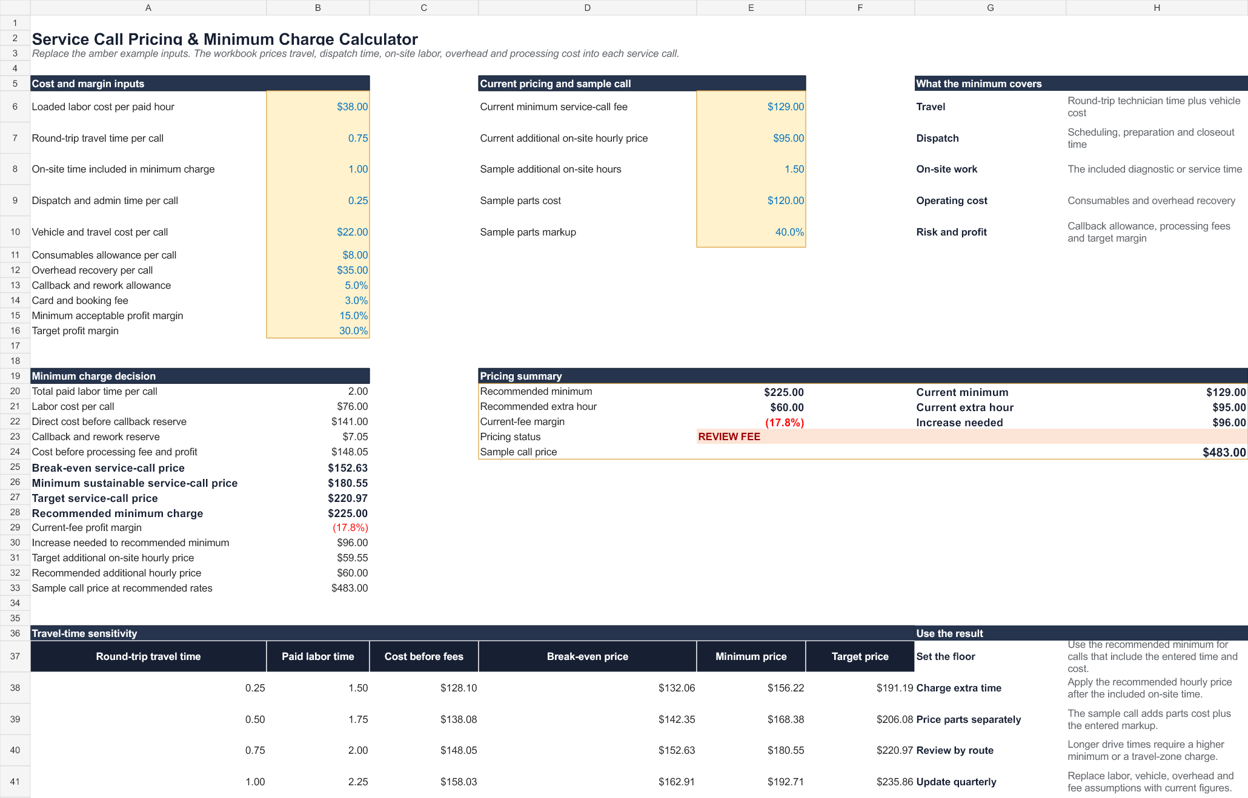Viewport: 1248px width, 798px height.
Task: Click the Round-trip travel time input 0.75
Action: click(x=318, y=138)
